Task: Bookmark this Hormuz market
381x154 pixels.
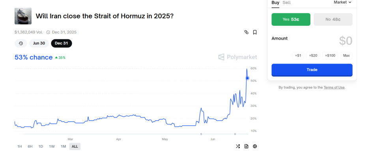Action: pos(255,32)
